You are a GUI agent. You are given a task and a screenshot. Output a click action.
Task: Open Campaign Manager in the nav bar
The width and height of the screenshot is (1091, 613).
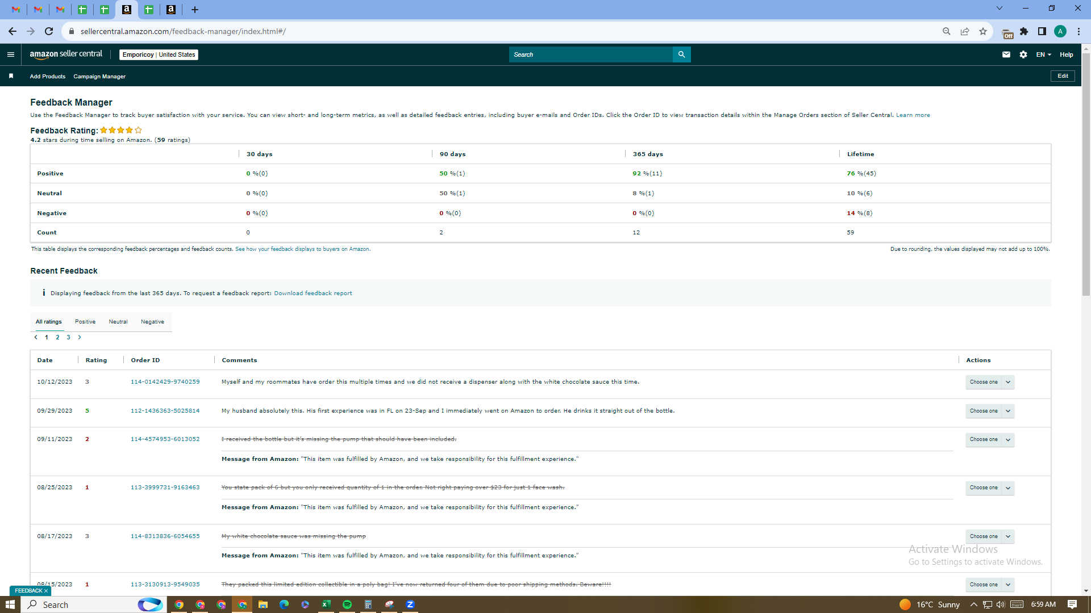click(99, 77)
